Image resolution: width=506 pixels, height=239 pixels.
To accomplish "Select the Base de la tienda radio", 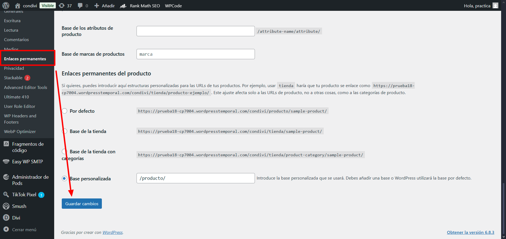I will pyautogui.click(x=64, y=131).
